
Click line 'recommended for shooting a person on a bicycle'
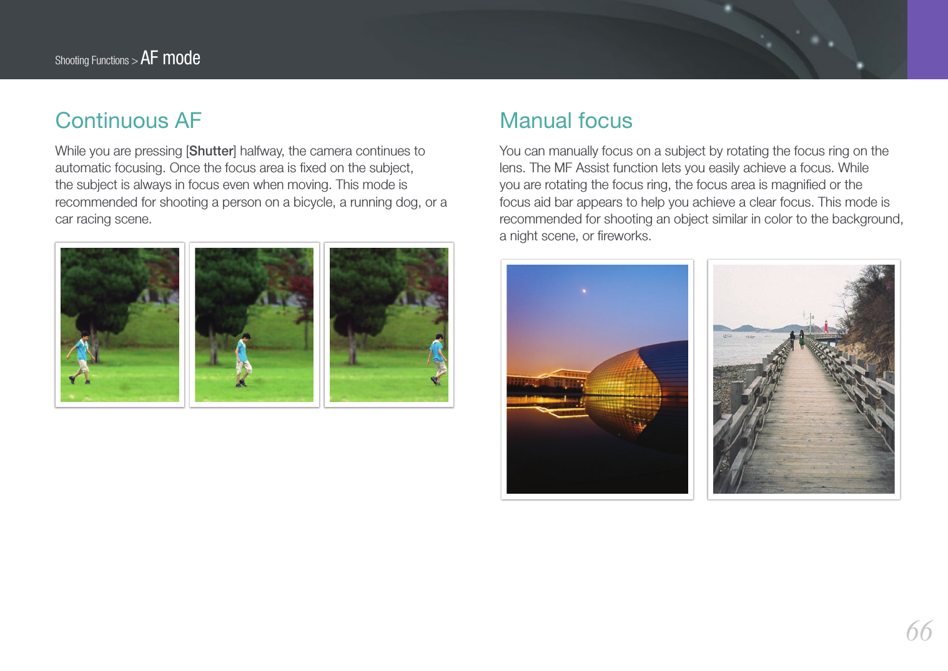(251, 202)
